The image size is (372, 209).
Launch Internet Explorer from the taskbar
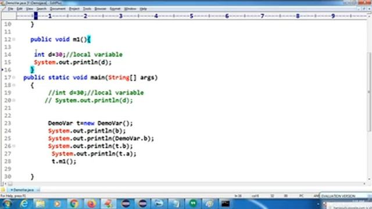click(24, 204)
